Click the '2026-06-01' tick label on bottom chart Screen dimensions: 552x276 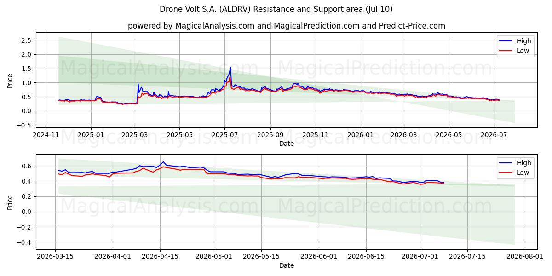(319, 257)
